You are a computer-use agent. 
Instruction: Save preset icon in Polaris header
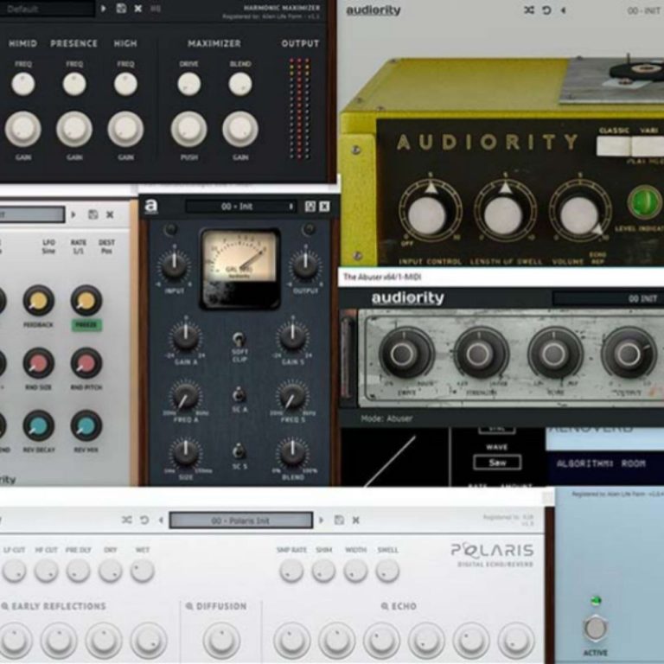tap(339, 520)
